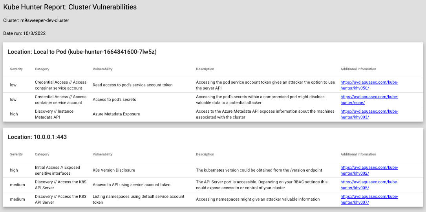
Task: Click Access to API using service account token
Action: [x=132, y=185]
